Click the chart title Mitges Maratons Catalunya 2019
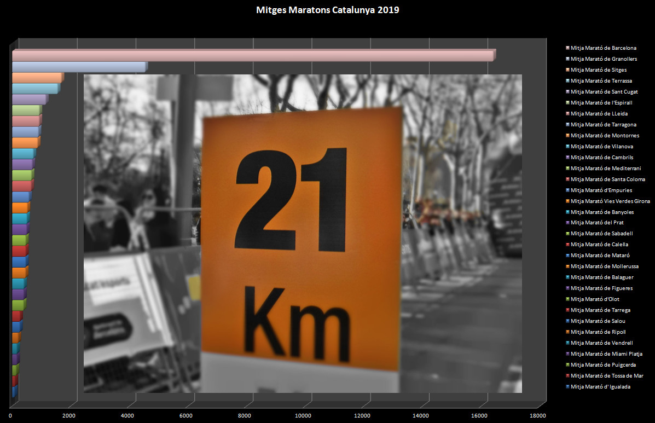655x423 pixels. 327,10
